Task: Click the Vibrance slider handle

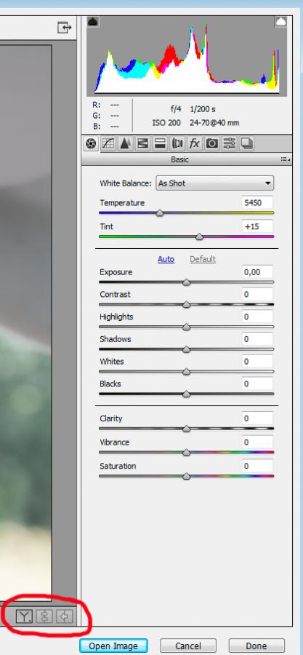Action: pos(186,453)
